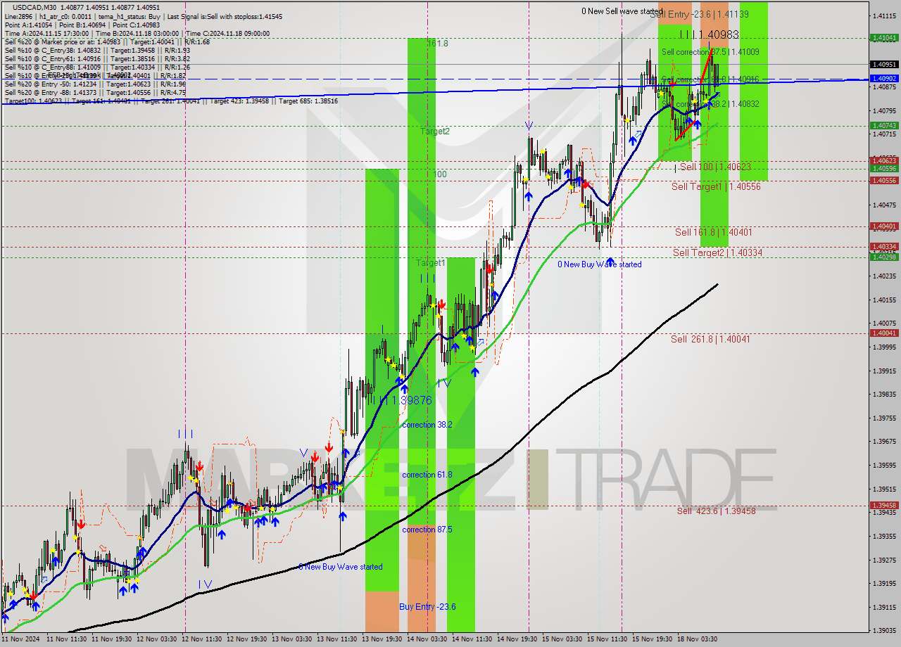This screenshot has width=901, height=647.
Task: Click the current price tag 1.40951
Action: 884,64
